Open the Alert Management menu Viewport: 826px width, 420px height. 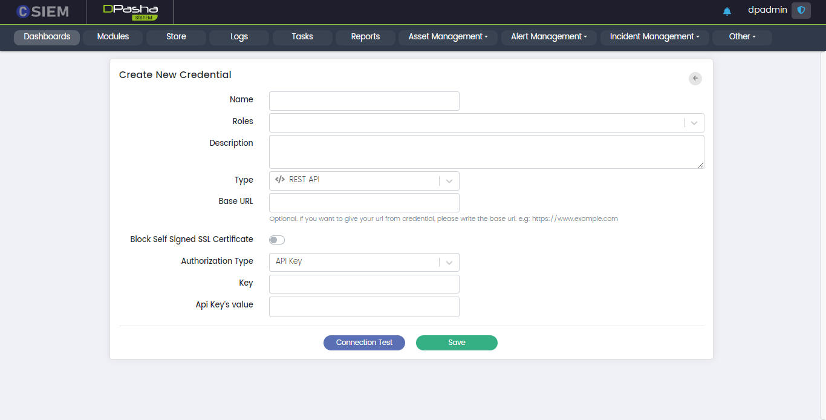[548, 37]
